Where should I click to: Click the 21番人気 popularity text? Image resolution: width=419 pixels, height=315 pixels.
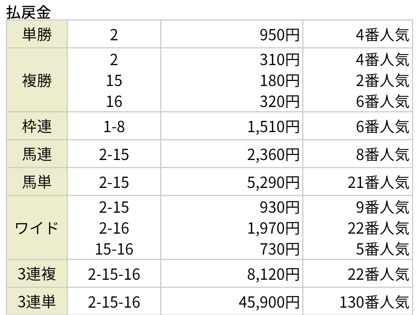(378, 182)
